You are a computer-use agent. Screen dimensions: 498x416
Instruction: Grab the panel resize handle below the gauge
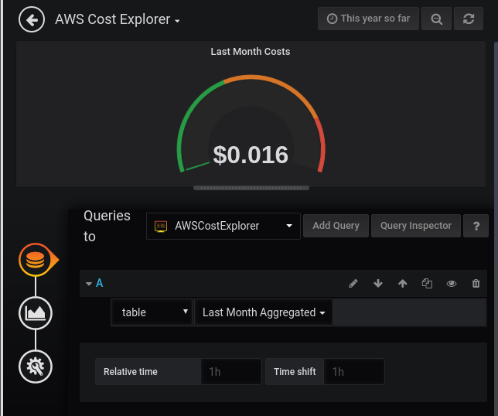[x=251, y=188]
